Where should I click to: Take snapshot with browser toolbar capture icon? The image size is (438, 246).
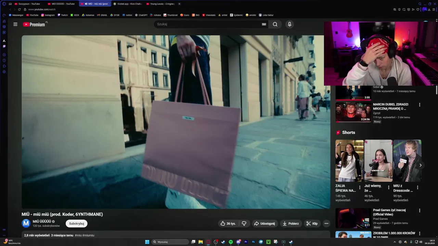pyautogui.click(x=404, y=10)
